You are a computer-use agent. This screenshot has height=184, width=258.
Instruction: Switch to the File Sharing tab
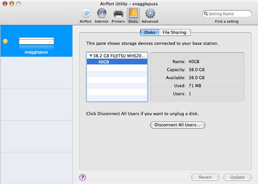click(175, 32)
